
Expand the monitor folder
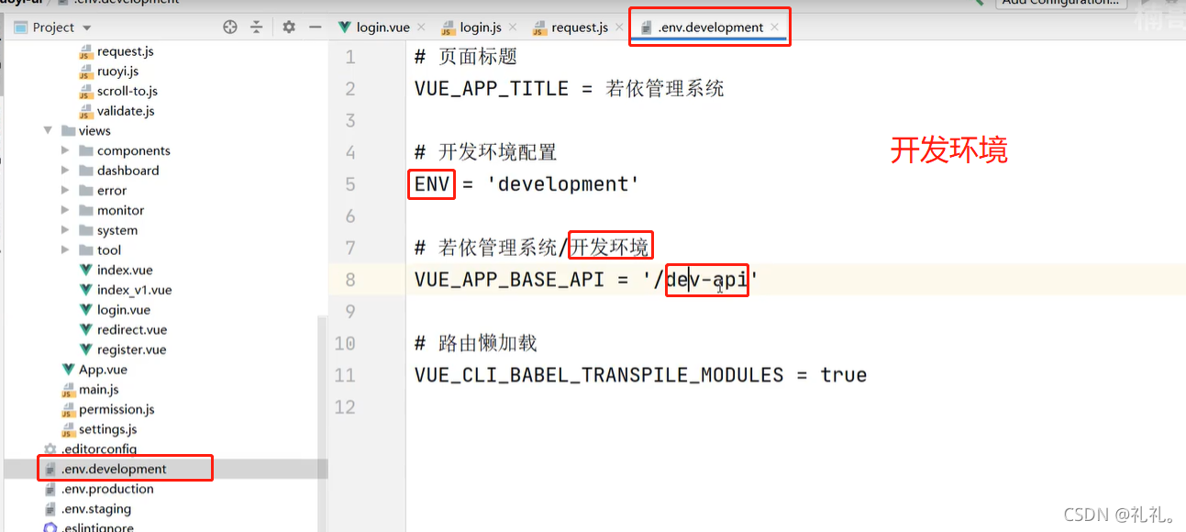(65, 210)
